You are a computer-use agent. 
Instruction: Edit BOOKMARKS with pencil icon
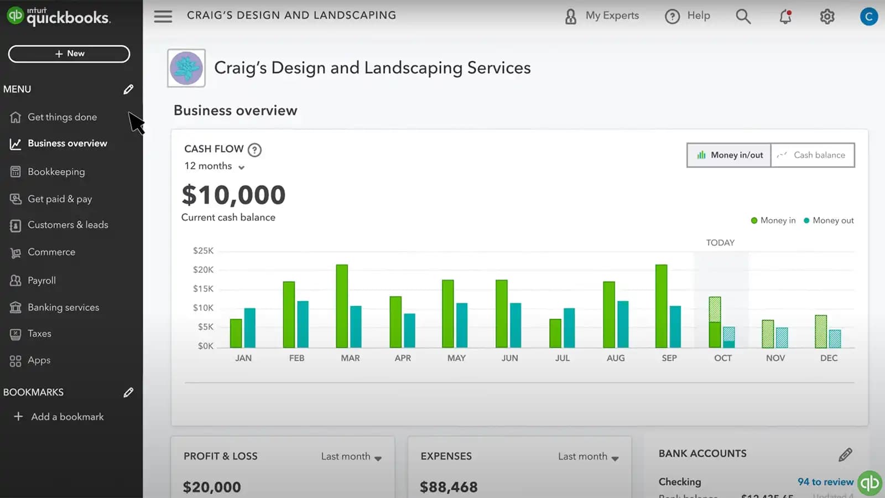point(128,392)
